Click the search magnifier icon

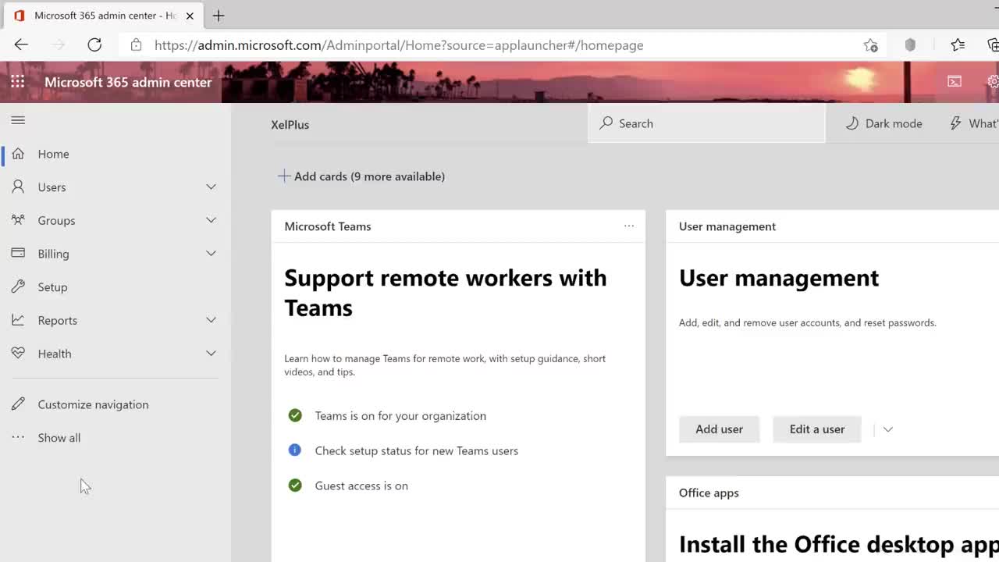(x=606, y=123)
